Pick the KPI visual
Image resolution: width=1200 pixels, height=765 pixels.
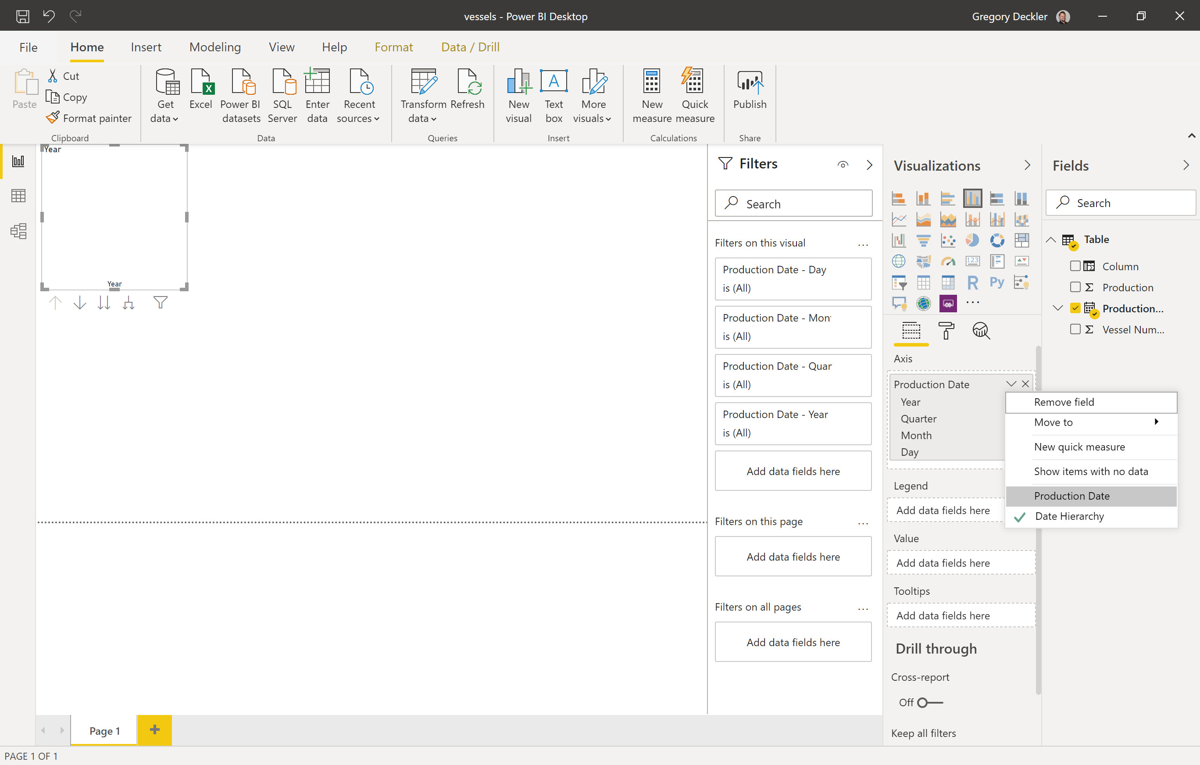click(1021, 261)
